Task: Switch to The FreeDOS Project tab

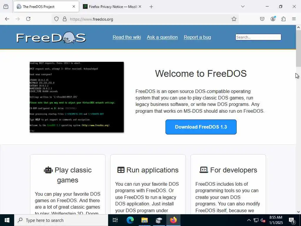Action: [x=46, y=6]
